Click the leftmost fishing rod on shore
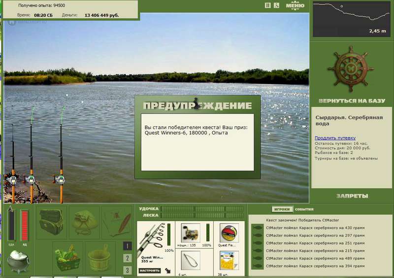Image resolution: width=394 pixels, height=278 pixels. (13, 163)
